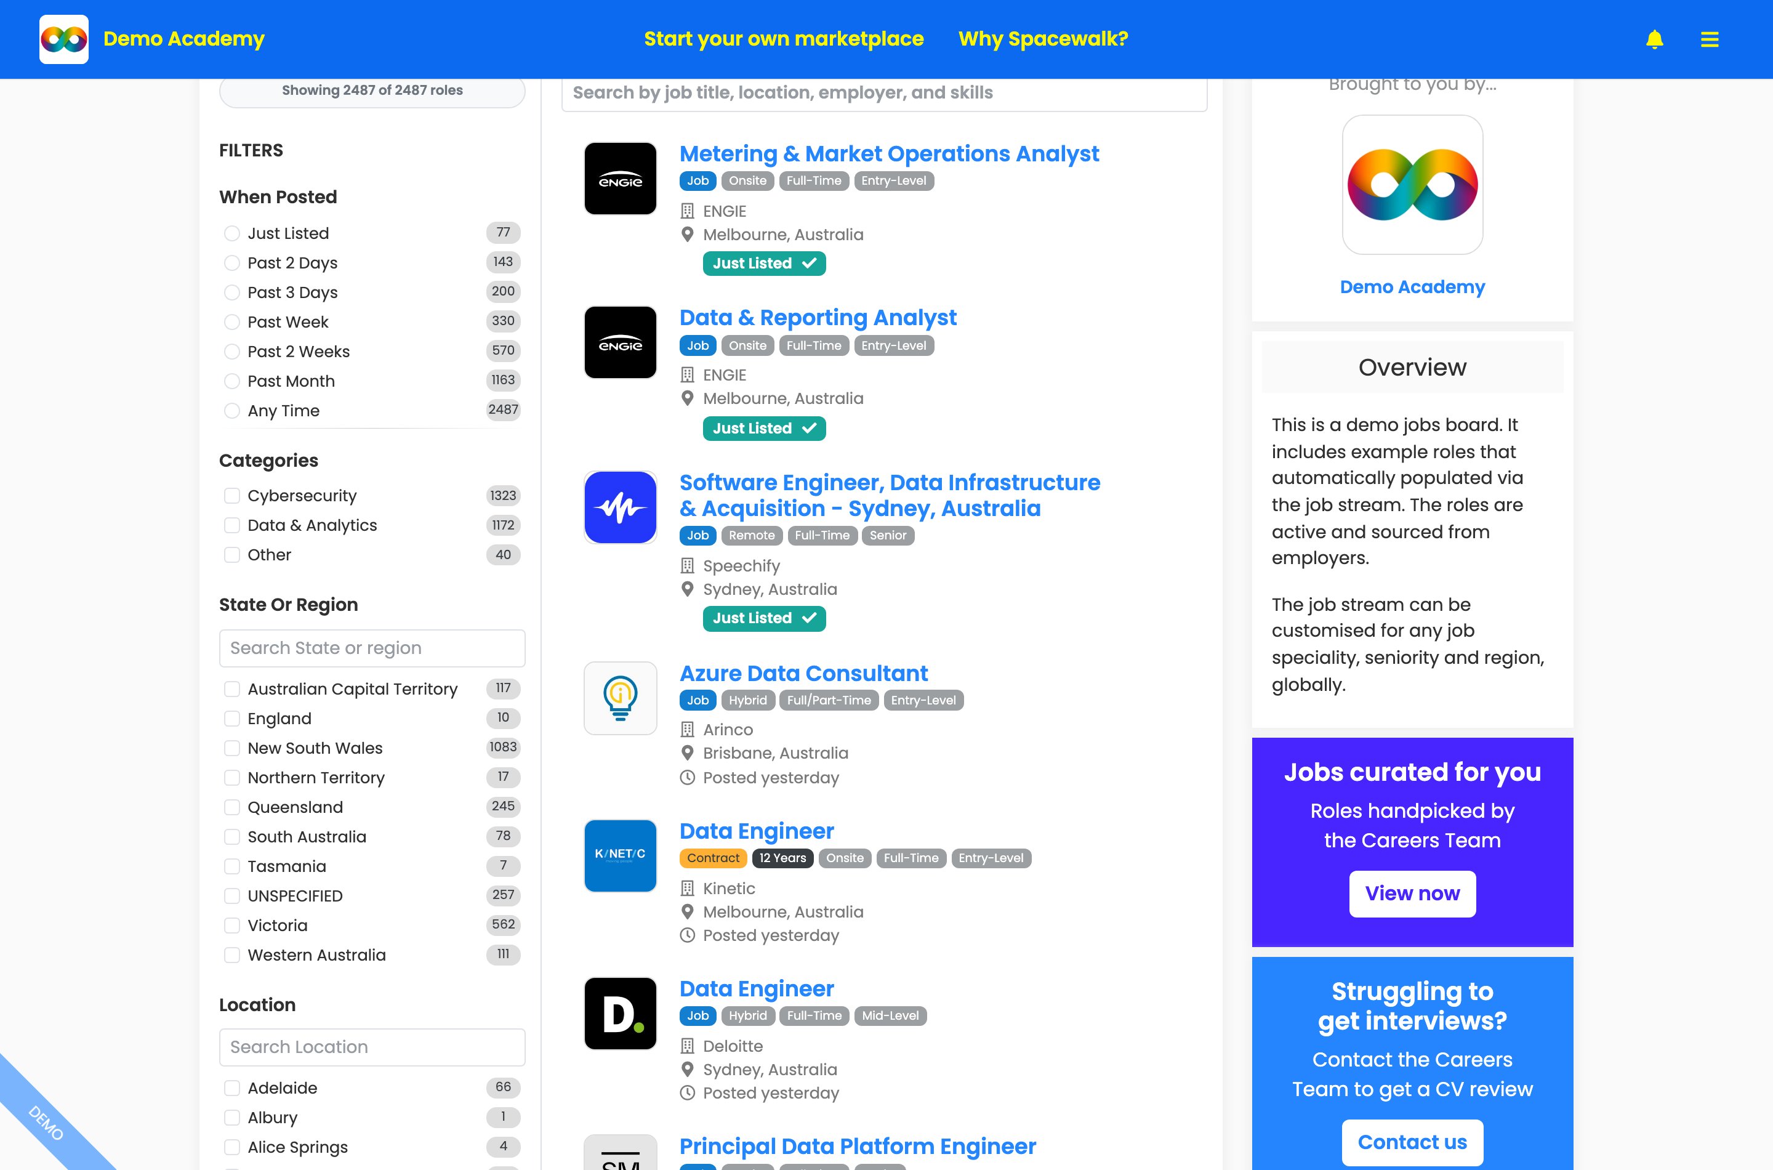Image resolution: width=1773 pixels, height=1170 pixels.
Task: Click Demo Academy link under sidebar logo
Action: (1412, 288)
